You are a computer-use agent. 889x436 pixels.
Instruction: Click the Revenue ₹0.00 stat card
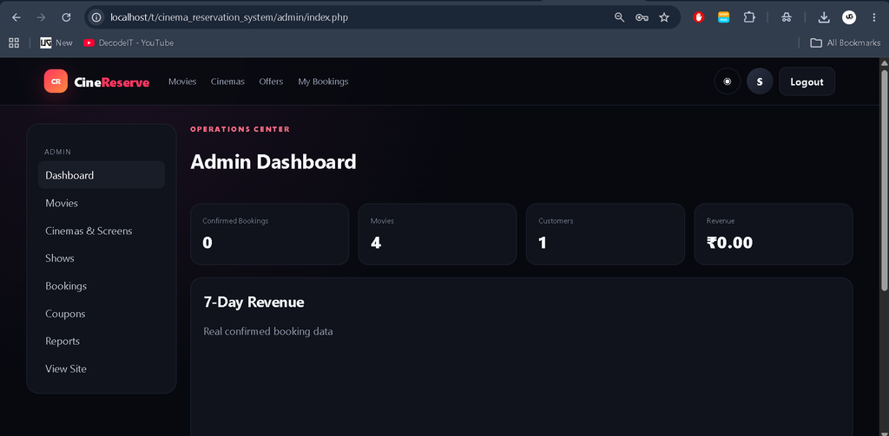(x=774, y=234)
